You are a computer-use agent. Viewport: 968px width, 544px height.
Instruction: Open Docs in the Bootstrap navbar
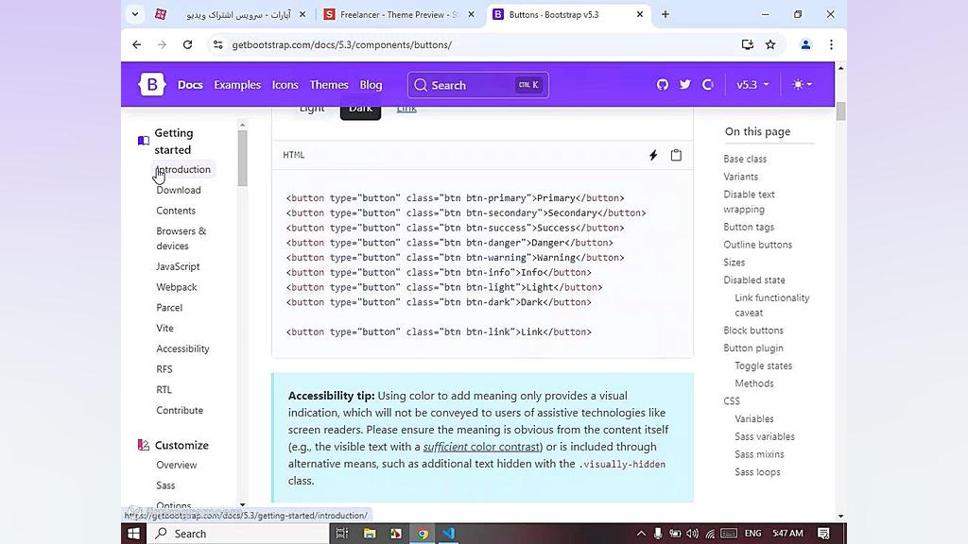[190, 85]
